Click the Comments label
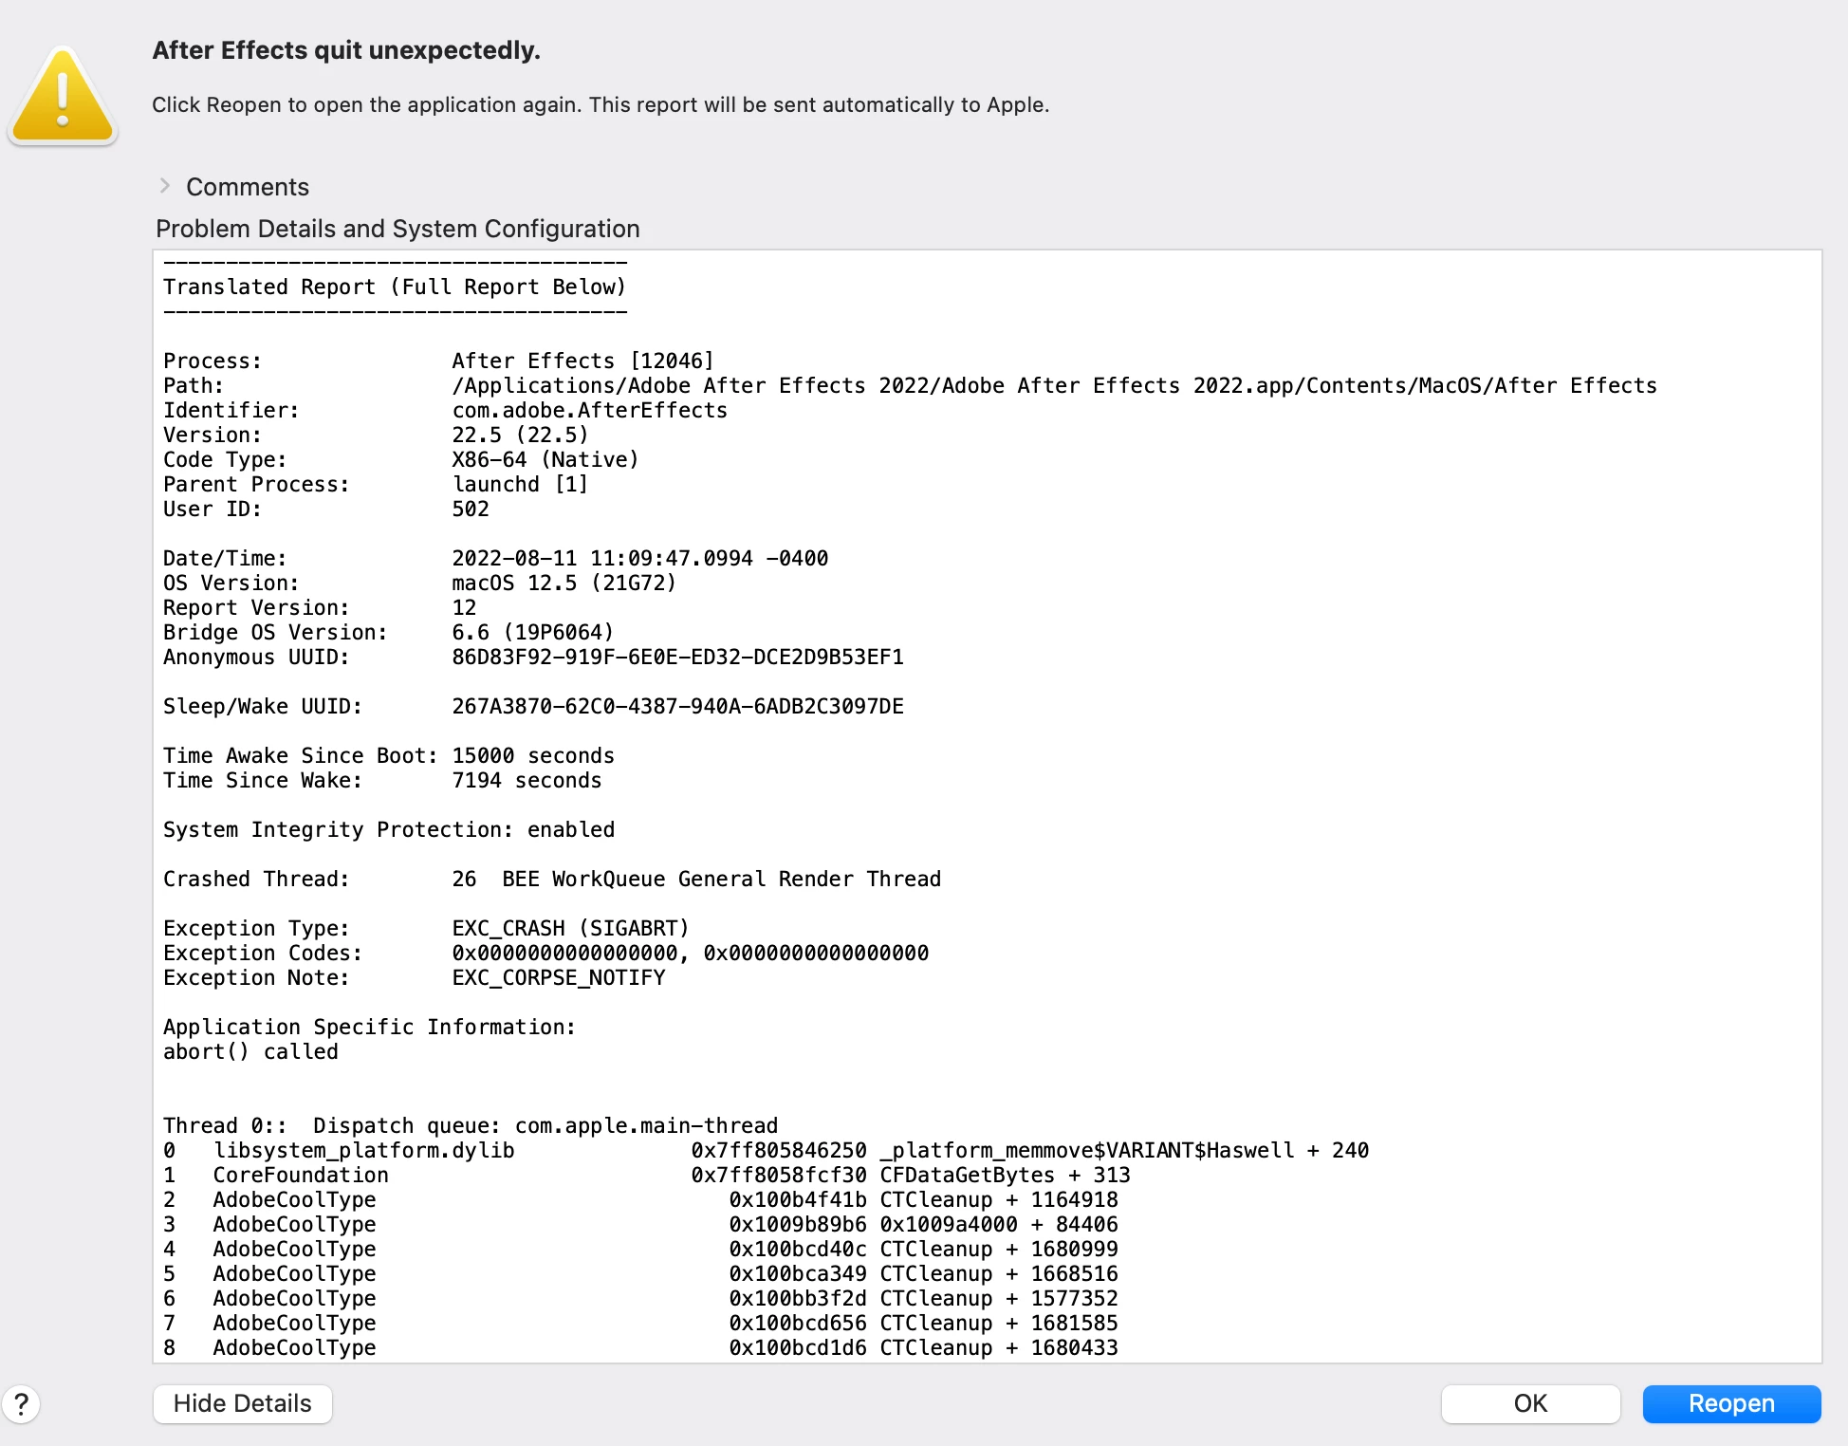This screenshot has height=1446, width=1848. point(248,187)
